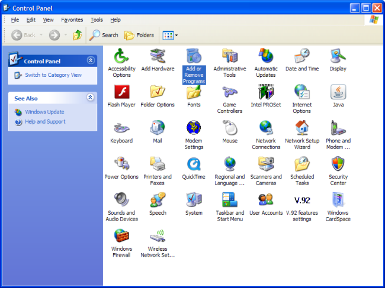Viewport: 385px width, 288px height.
Task: Open Scheduled Tasks folder
Action: [x=302, y=171]
